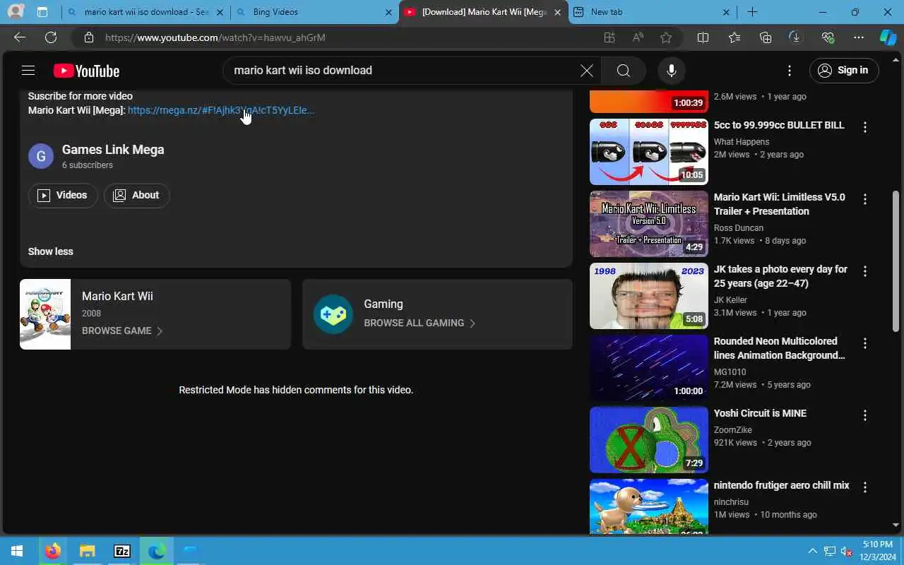The height and width of the screenshot is (565, 904).
Task: Go back in the browser
Action: coord(19,37)
